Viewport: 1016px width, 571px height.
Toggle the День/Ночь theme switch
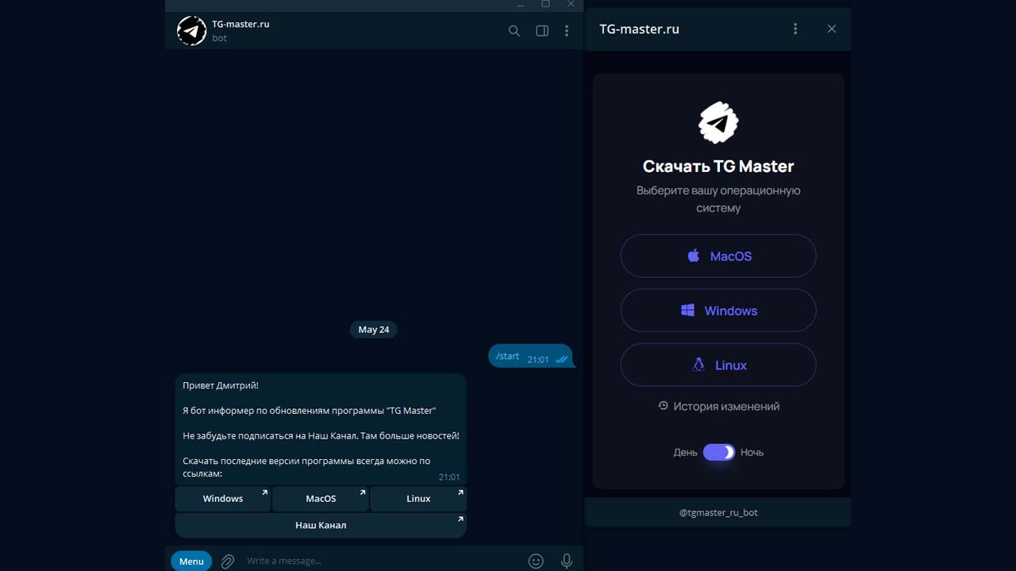(719, 452)
